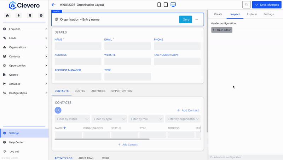Click the TAX NUMBER (ABN) field
Screen dimensions: 283x160
click(177, 61)
